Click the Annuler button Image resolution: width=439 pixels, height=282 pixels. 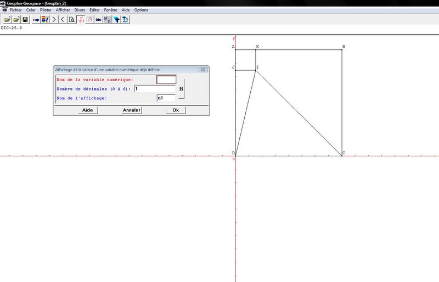pyautogui.click(x=132, y=110)
